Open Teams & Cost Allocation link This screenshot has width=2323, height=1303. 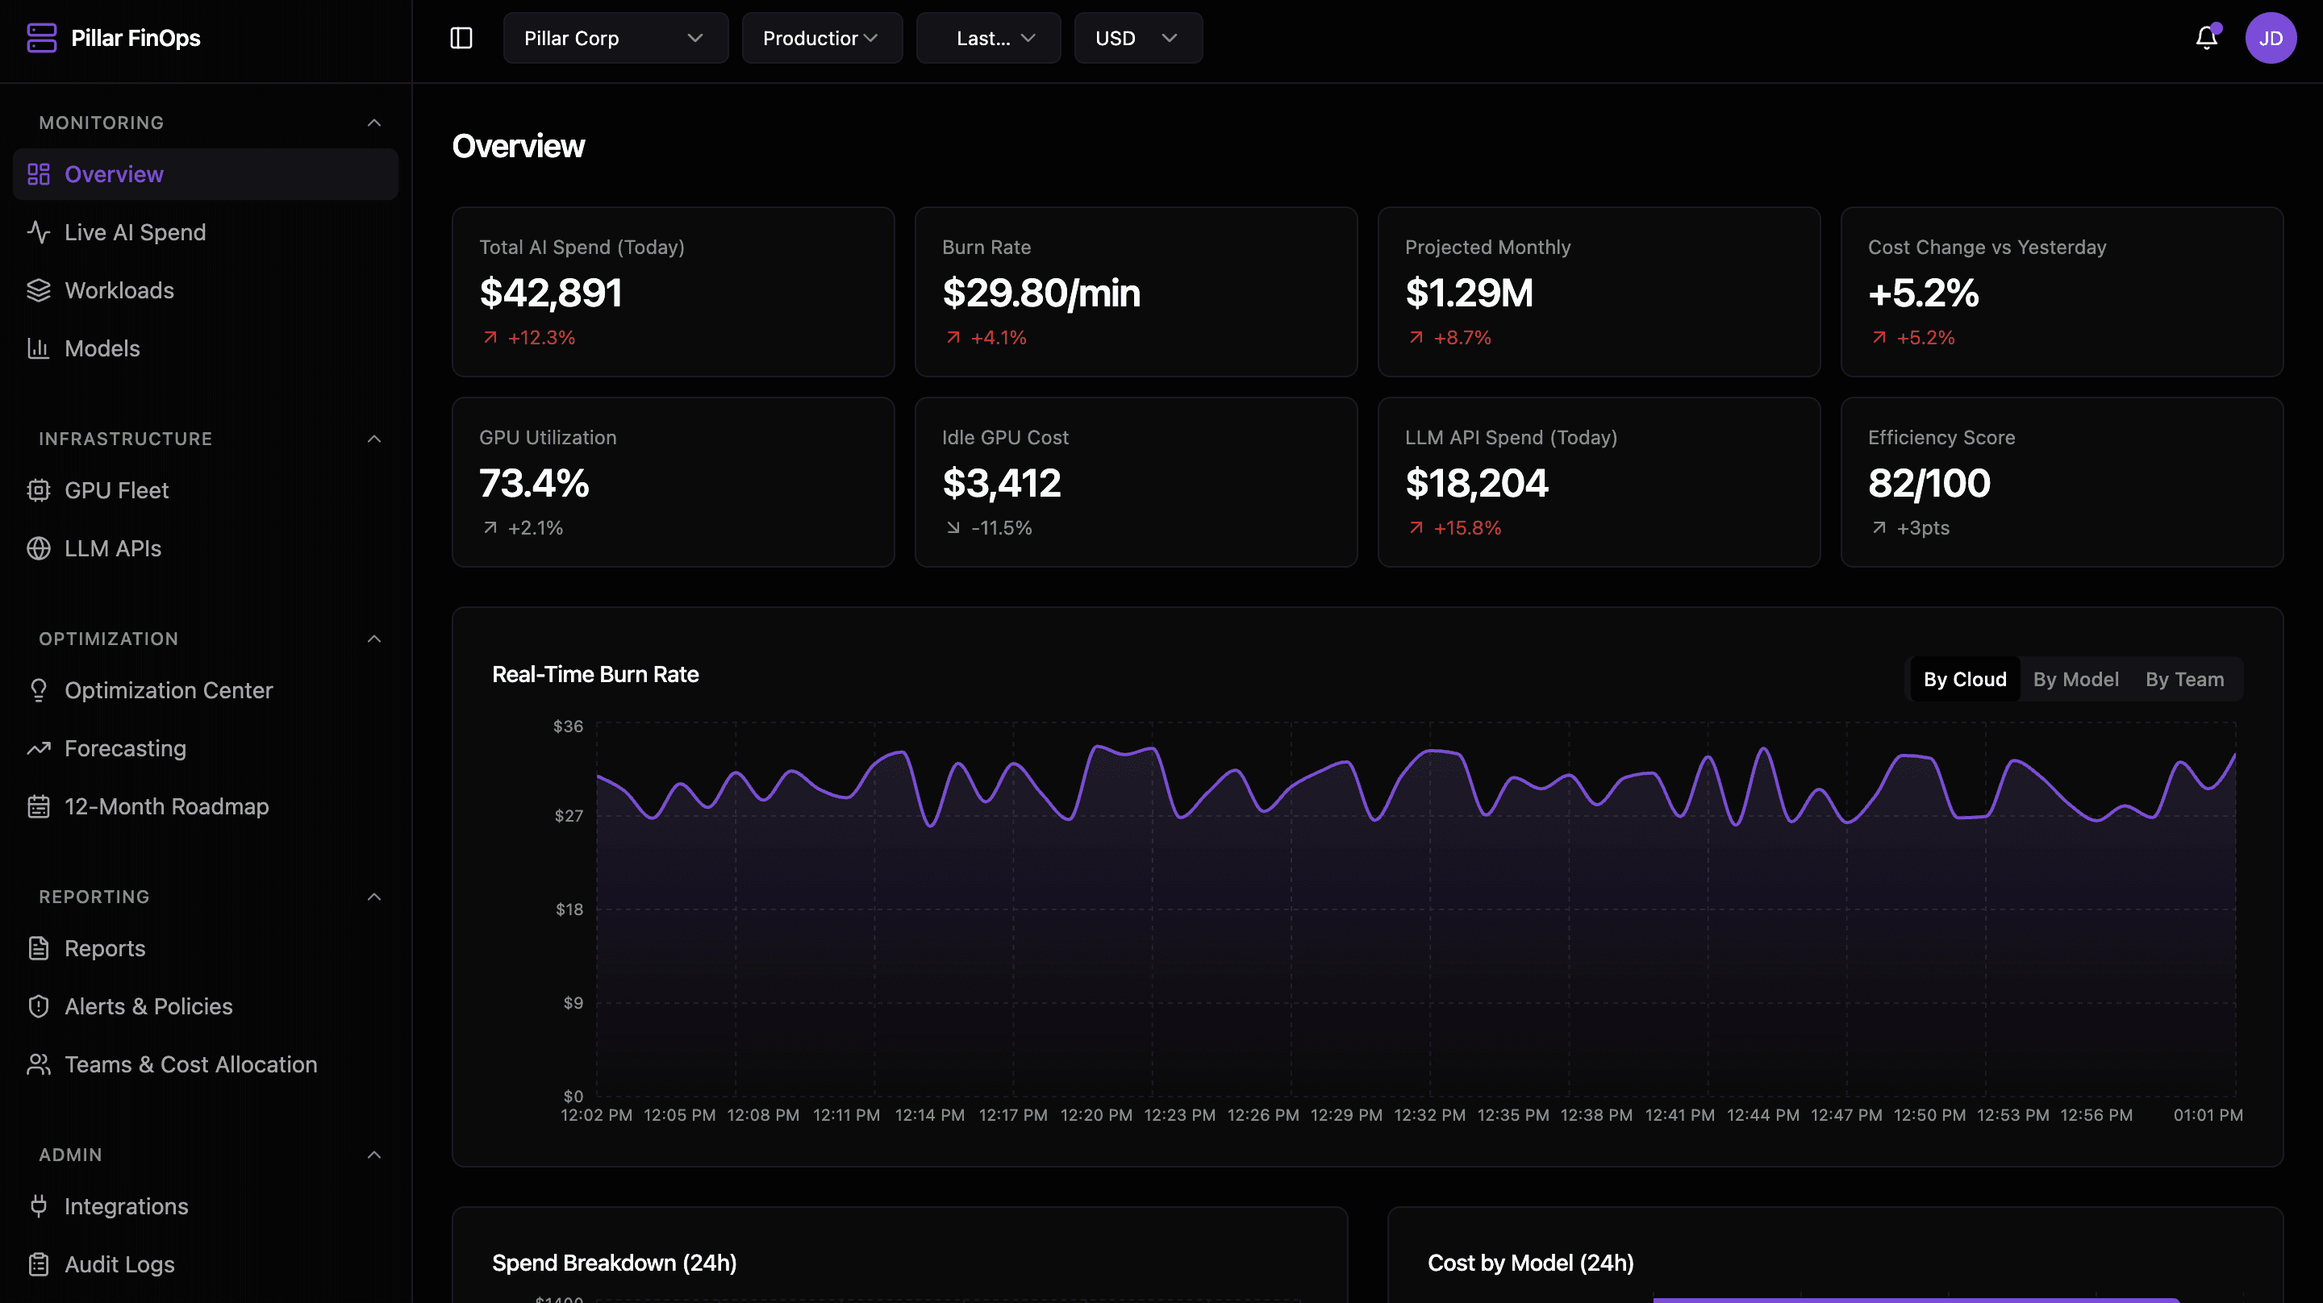pyautogui.click(x=190, y=1064)
